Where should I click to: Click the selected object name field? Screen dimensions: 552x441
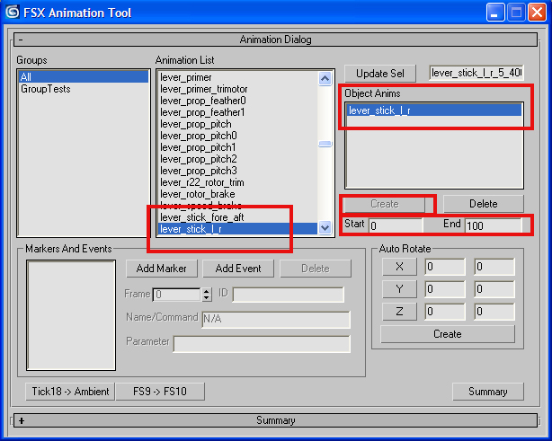476,73
